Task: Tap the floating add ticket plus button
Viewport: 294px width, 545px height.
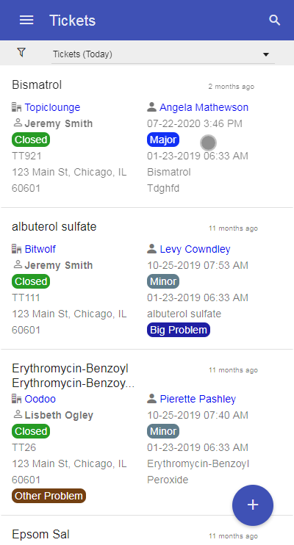Action: pyautogui.click(x=253, y=505)
